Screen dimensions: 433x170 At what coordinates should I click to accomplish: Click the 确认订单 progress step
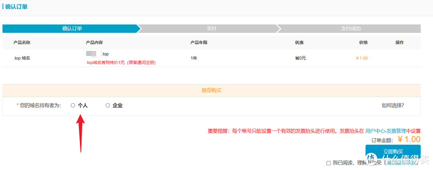pos(72,29)
